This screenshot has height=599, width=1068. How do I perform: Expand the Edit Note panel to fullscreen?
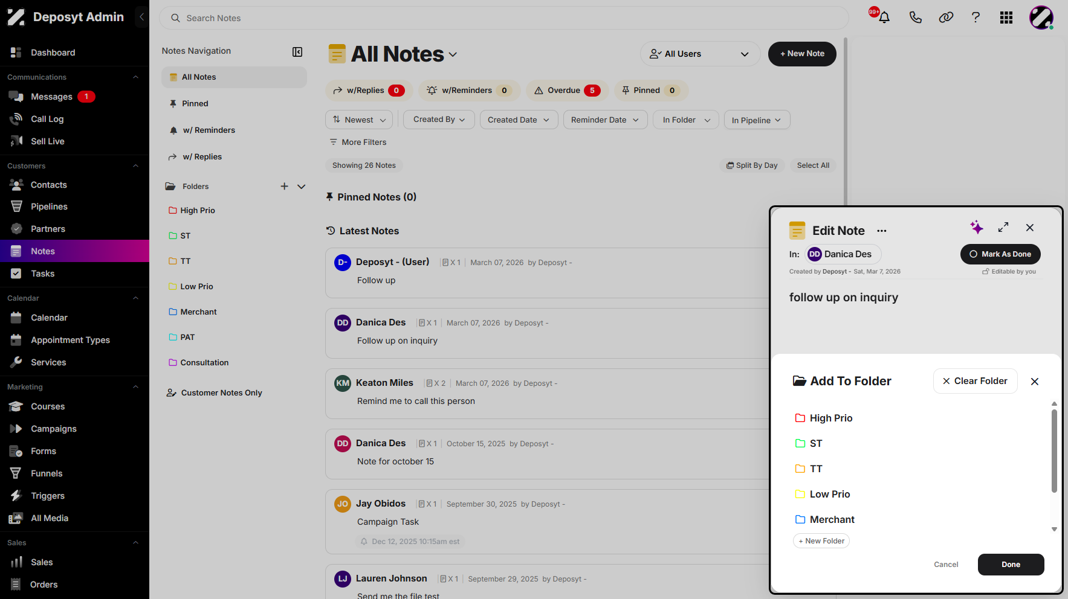click(x=1003, y=227)
